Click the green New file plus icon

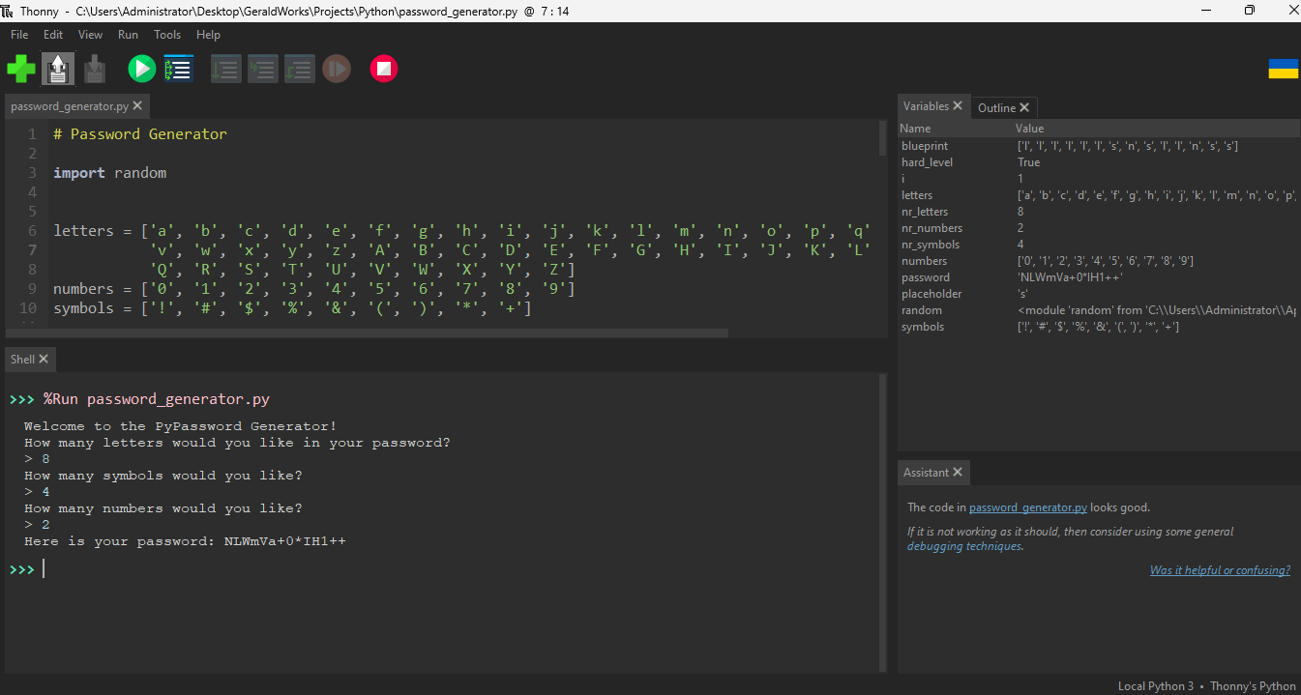[x=21, y=69]
